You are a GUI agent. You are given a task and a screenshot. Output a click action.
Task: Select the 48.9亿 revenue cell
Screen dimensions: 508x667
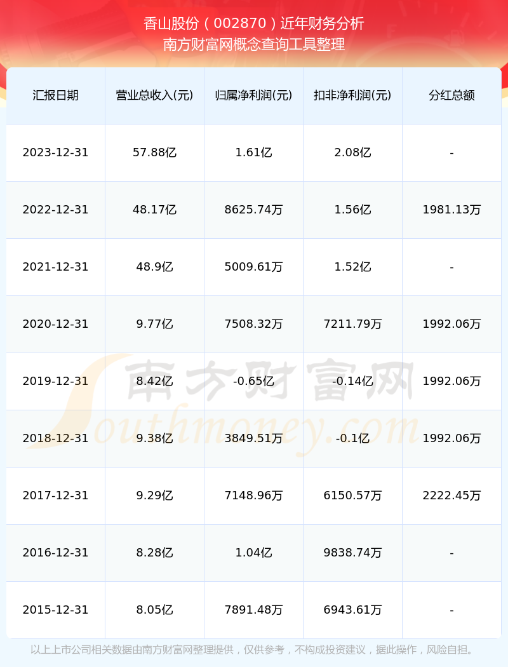(x=154, y=267)
